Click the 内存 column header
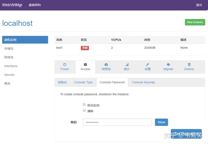Viewport: 208px width, 144px height. 147,40
